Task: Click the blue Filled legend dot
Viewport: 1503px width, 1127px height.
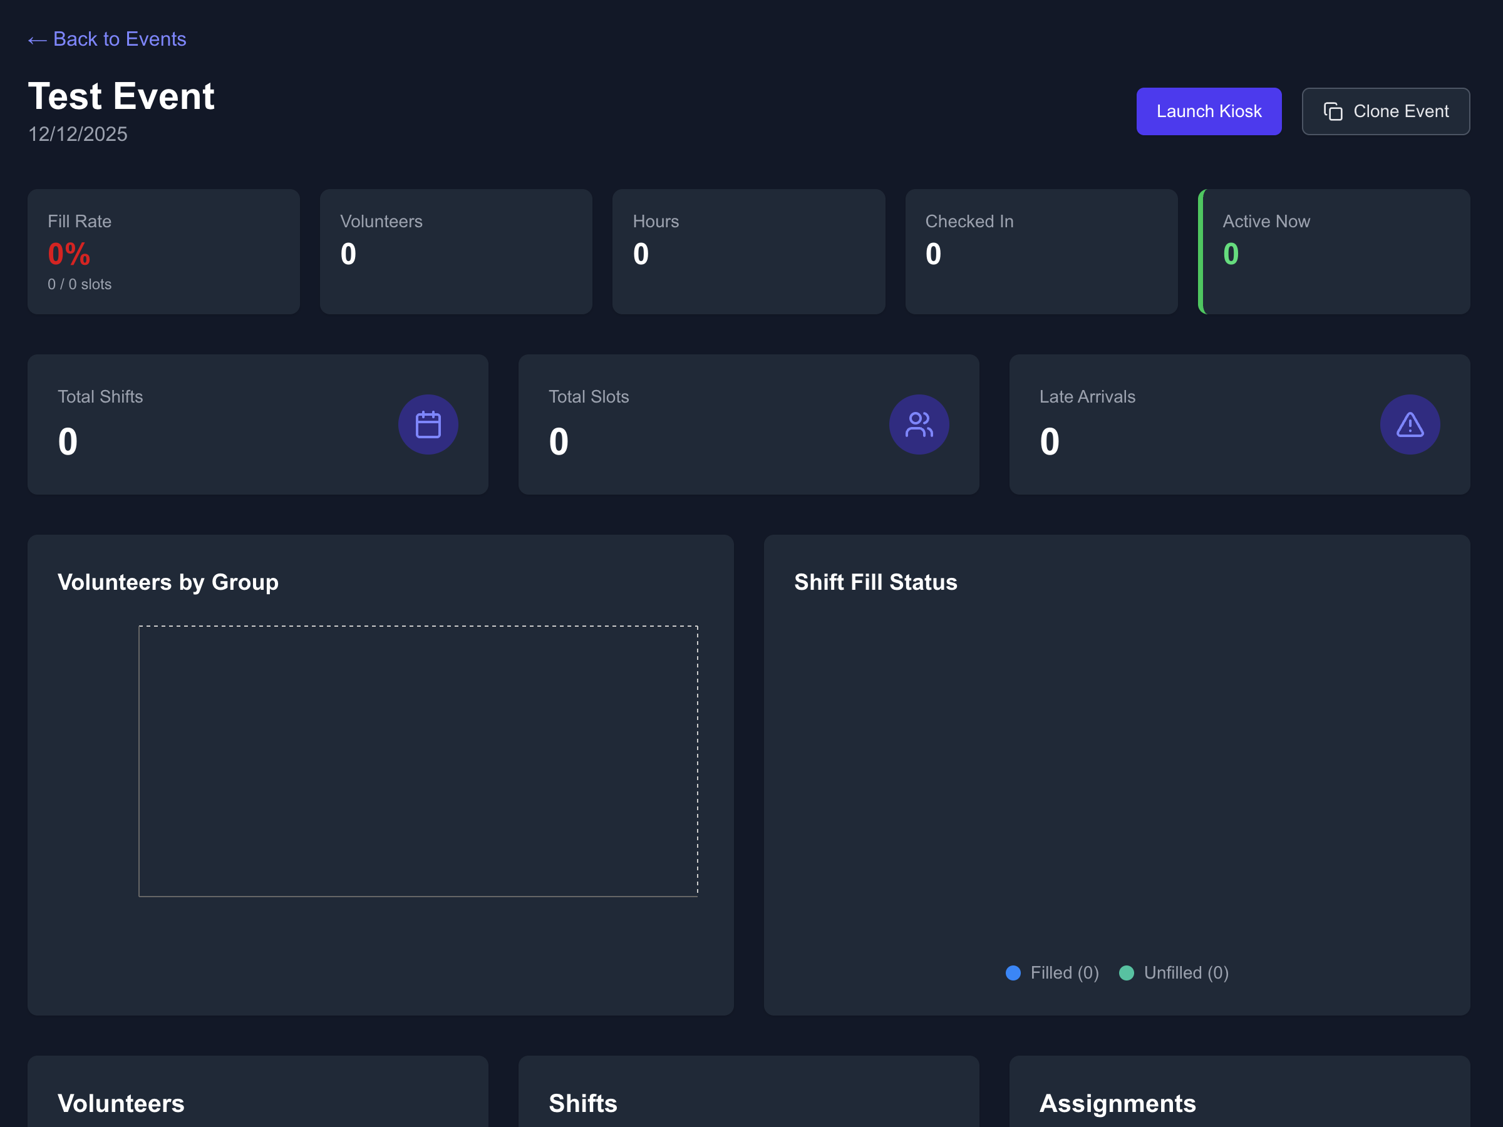Action: point(1013,973)
